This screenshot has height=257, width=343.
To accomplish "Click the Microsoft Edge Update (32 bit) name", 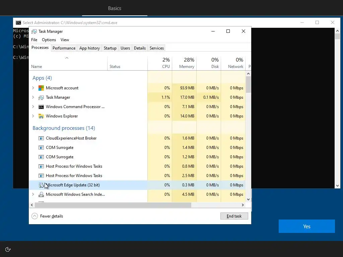I will (73, 185).
